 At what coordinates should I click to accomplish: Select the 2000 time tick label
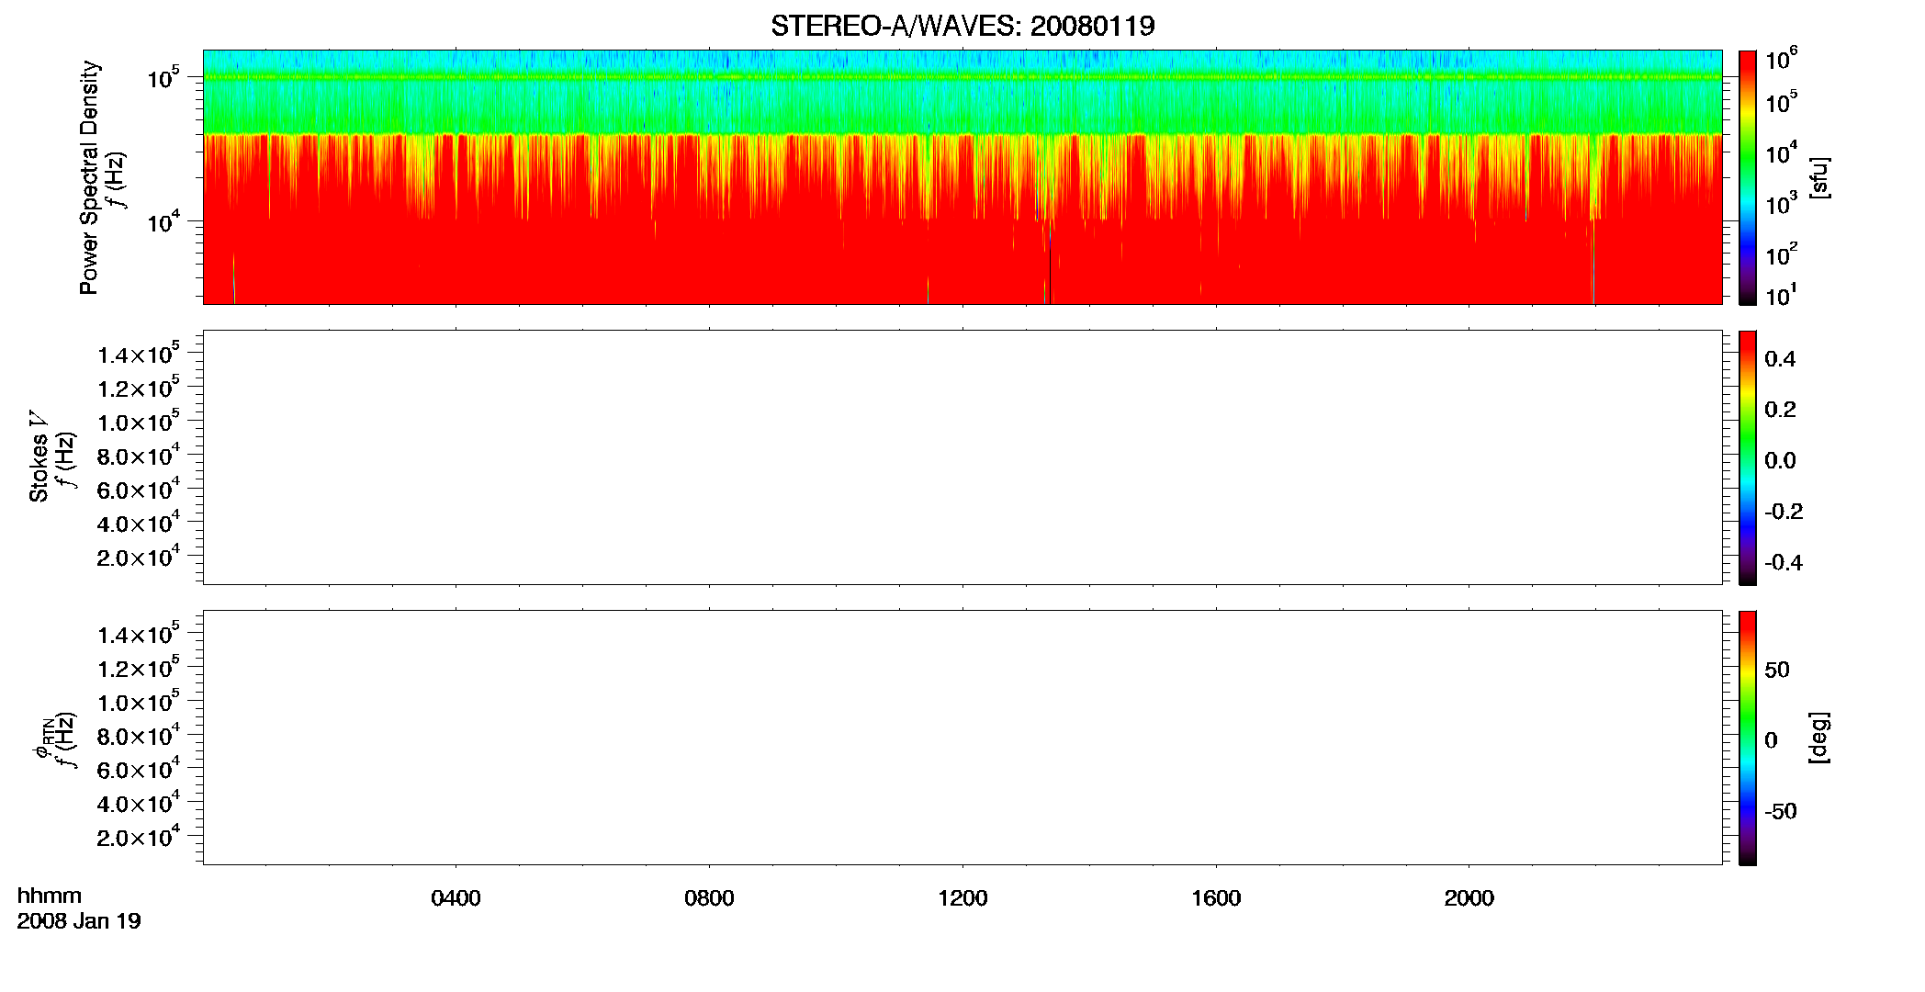click(x=1469, y=898)
